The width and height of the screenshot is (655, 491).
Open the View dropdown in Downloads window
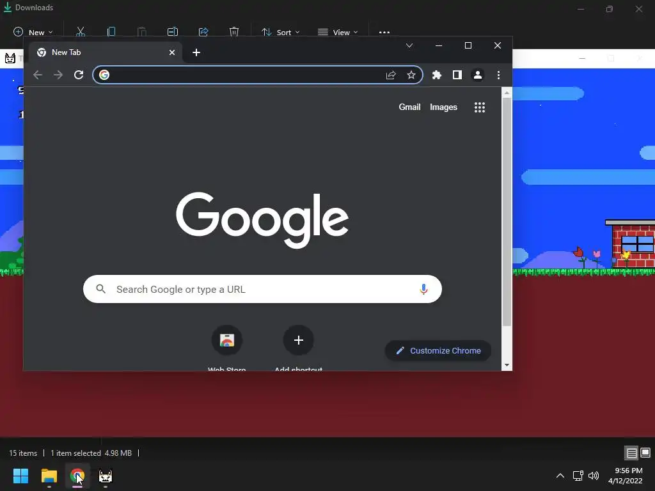click(x=338, y=32)
